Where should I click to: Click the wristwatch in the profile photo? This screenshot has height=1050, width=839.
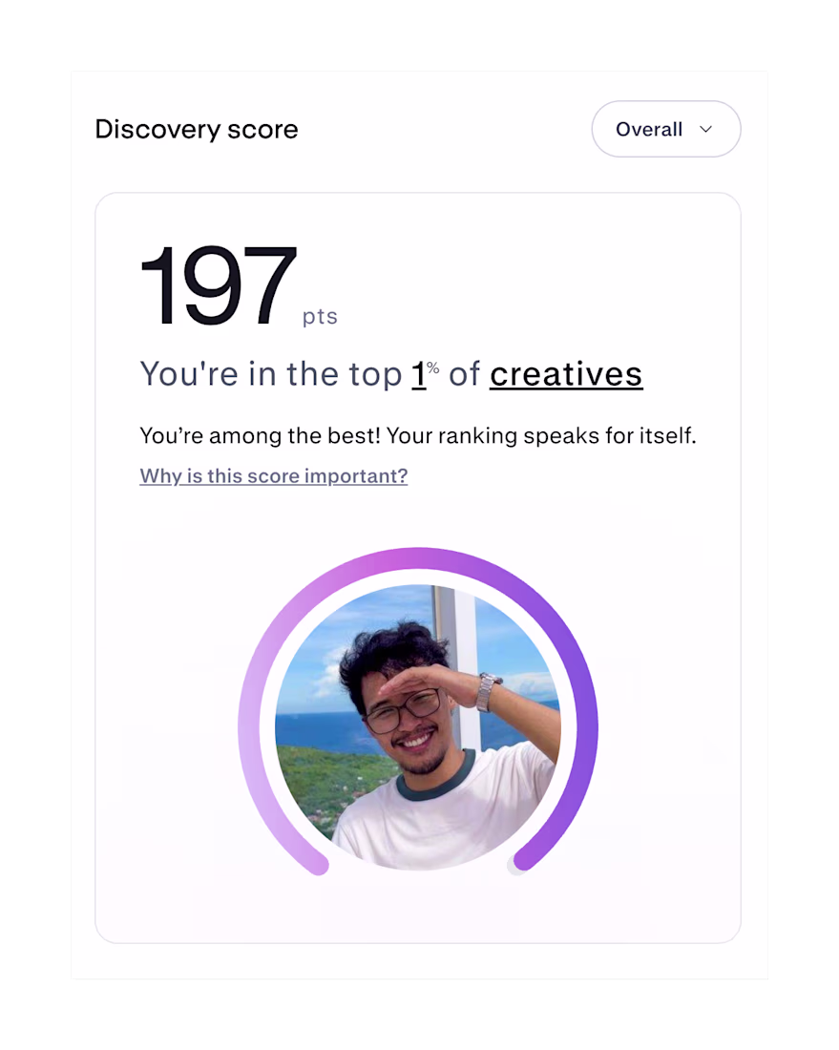pyautogui.click(x=489, y=690)
